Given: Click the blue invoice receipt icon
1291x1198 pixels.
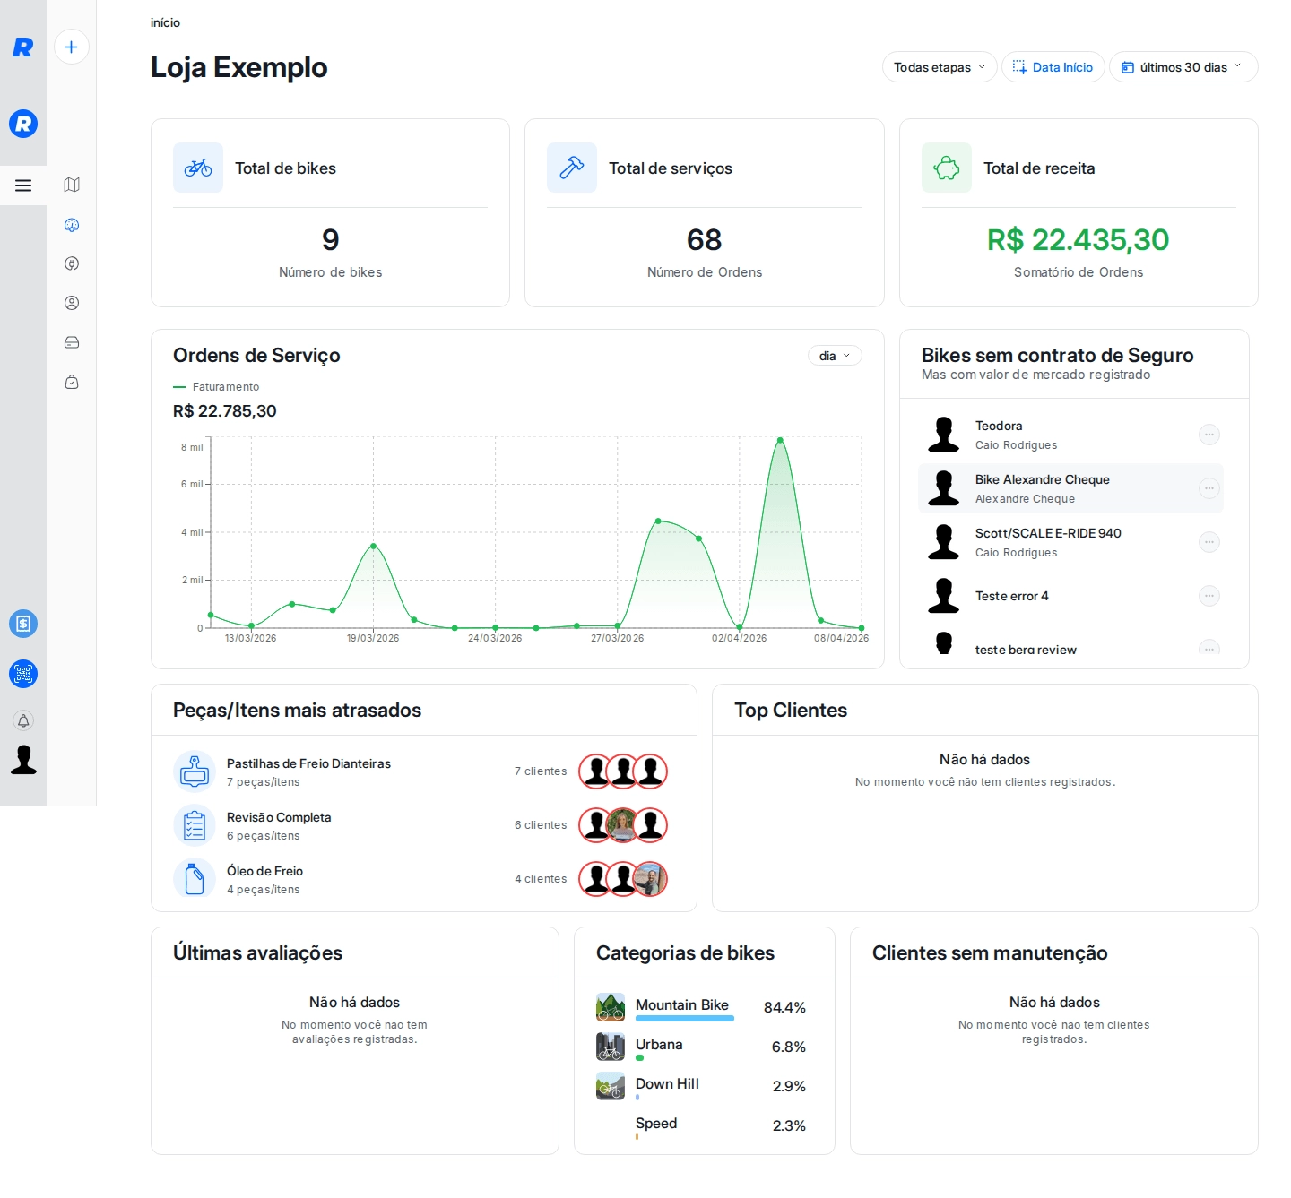Looking at the screenshot, I should [x=23, y=624].
